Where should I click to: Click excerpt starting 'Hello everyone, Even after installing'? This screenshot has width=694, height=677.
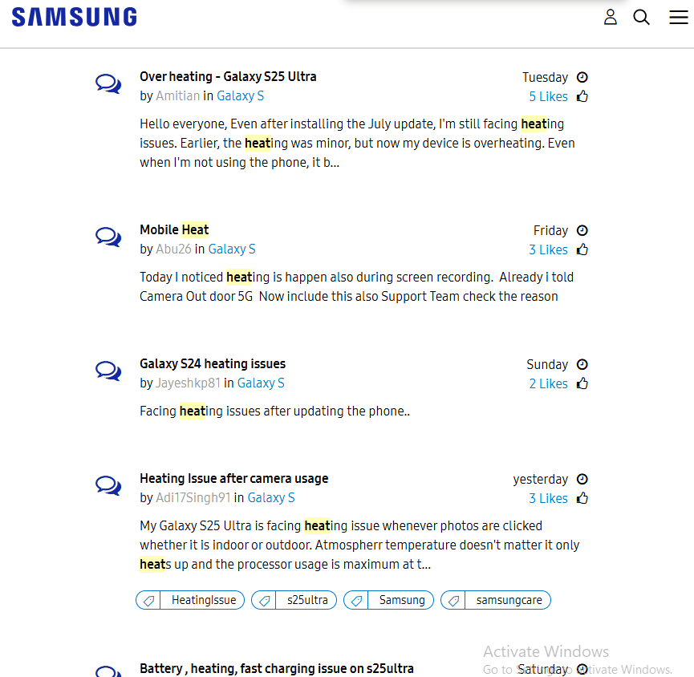point(358,143)
